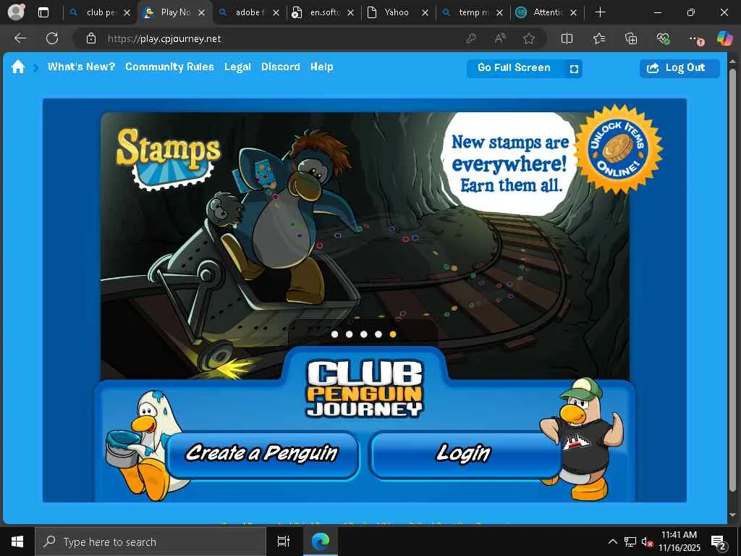Viewport: 741px width, 556px height.
Task: Open the Discord link
Action: pos(280,67)
